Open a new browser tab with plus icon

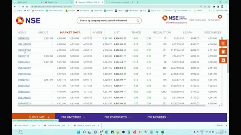pyautogui.click(x=137, y=2)
